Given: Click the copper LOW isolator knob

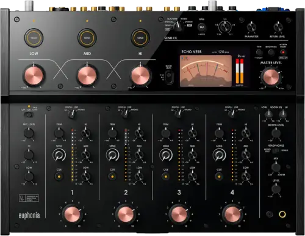Looking at the screenshot, I should click(34, 76).
